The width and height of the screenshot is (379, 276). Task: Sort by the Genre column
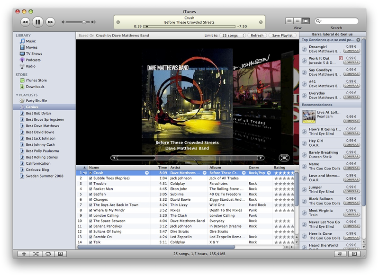point(260,168)
